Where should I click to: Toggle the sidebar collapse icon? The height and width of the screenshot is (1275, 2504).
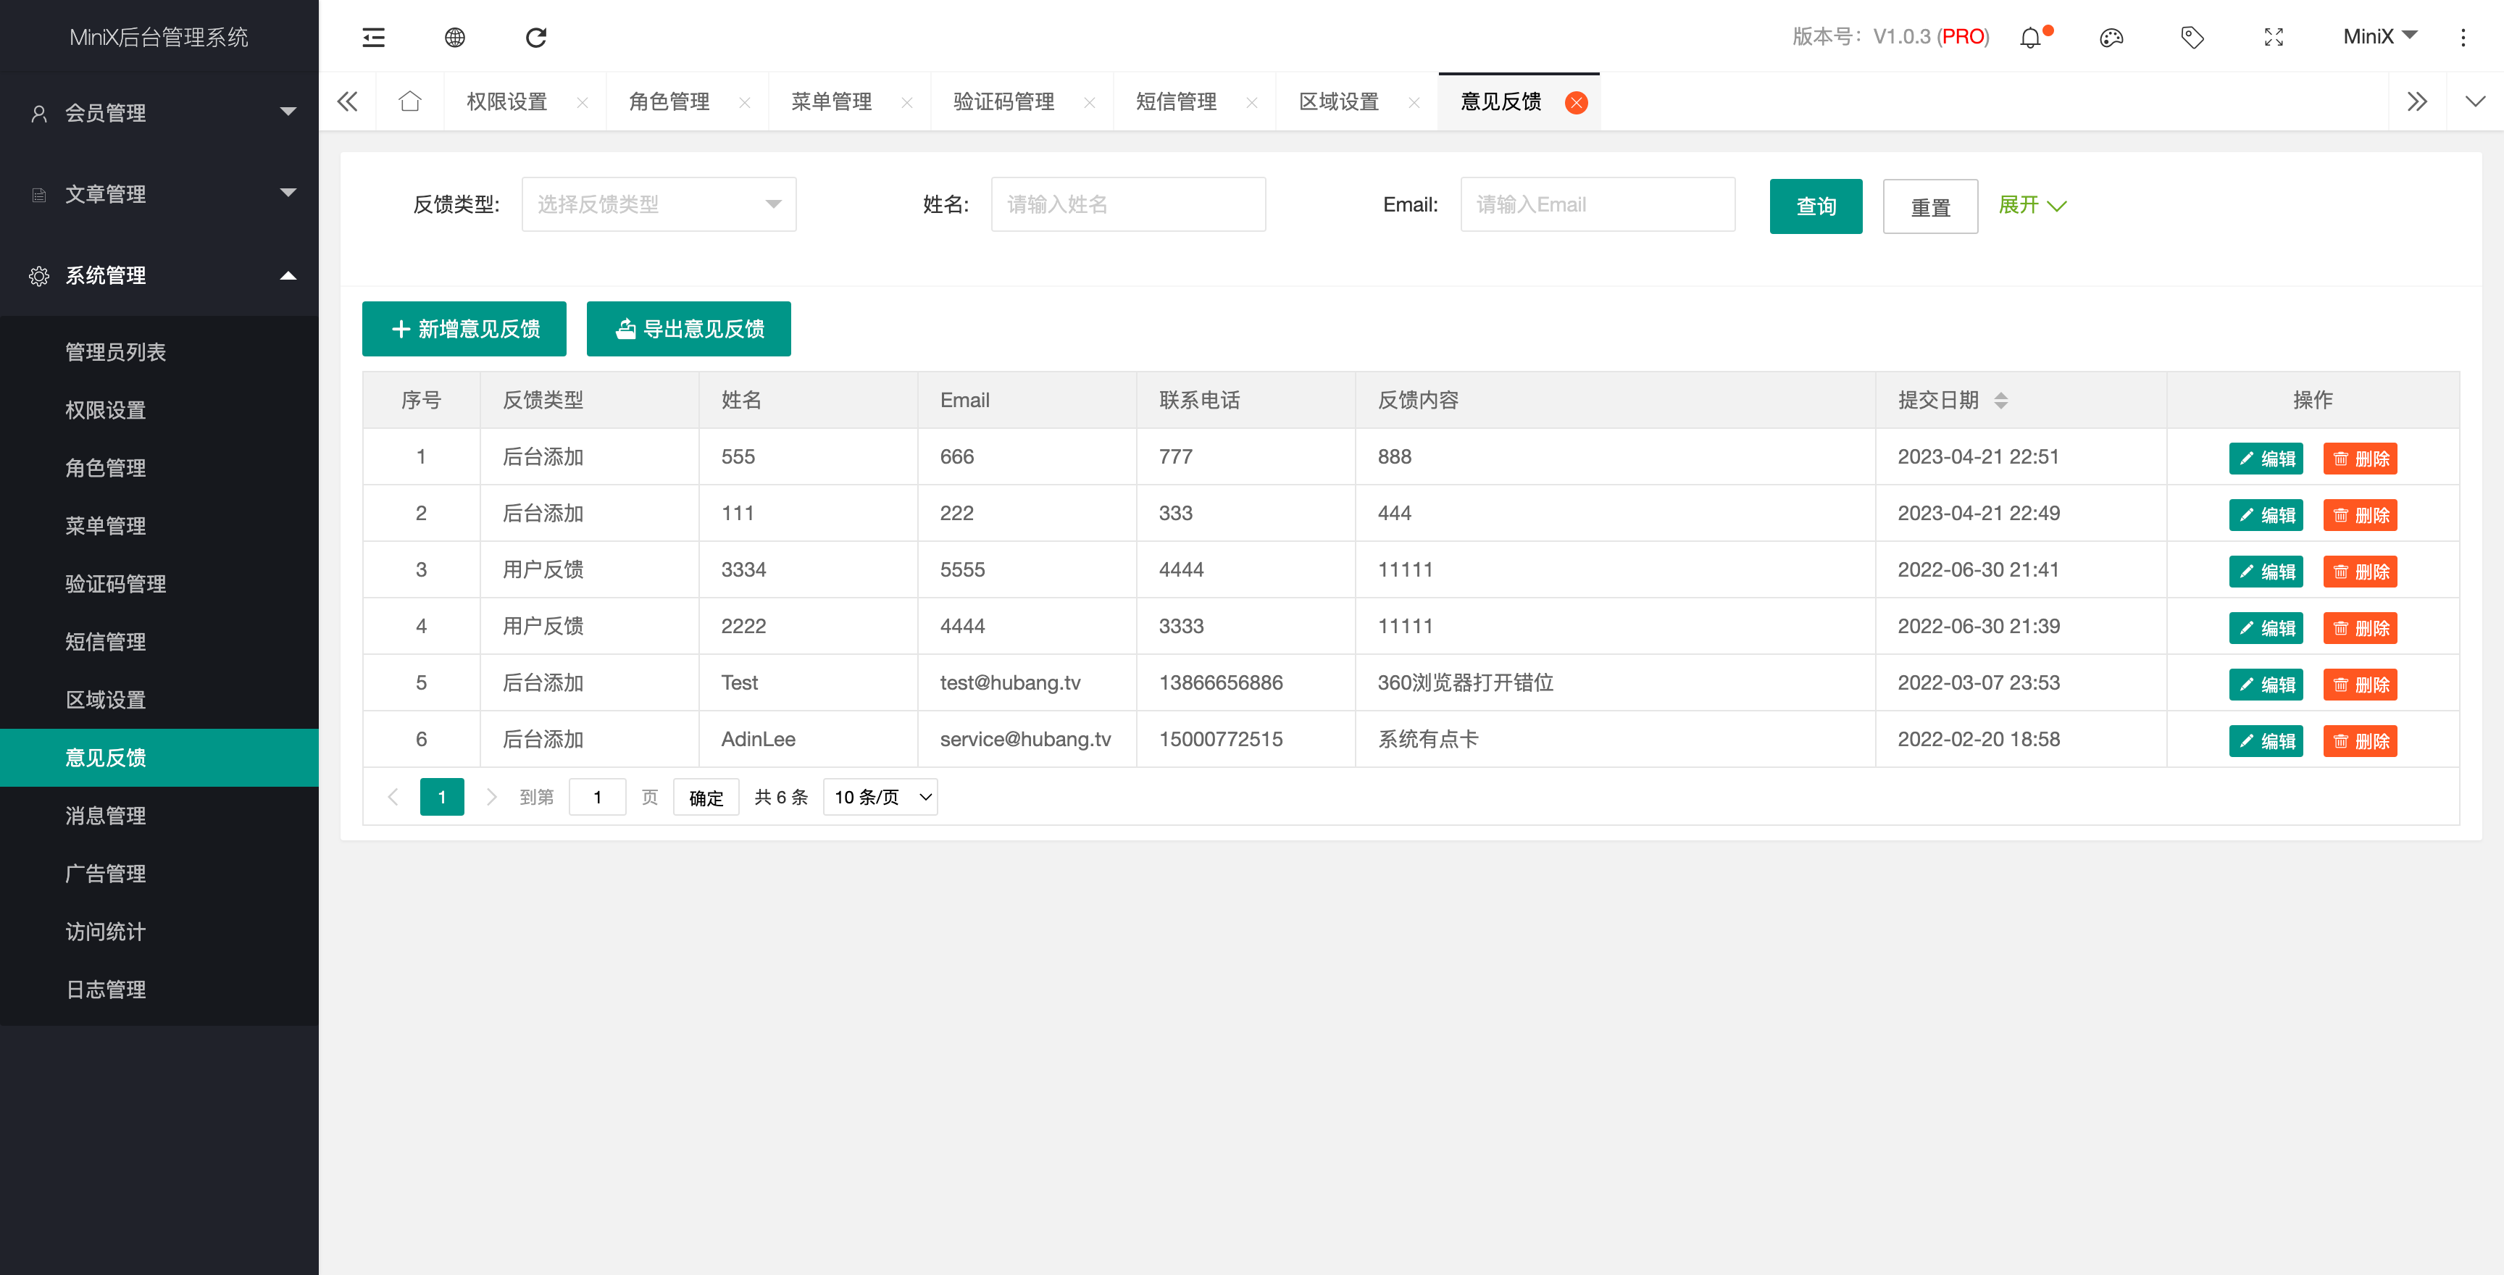[373, 37]
